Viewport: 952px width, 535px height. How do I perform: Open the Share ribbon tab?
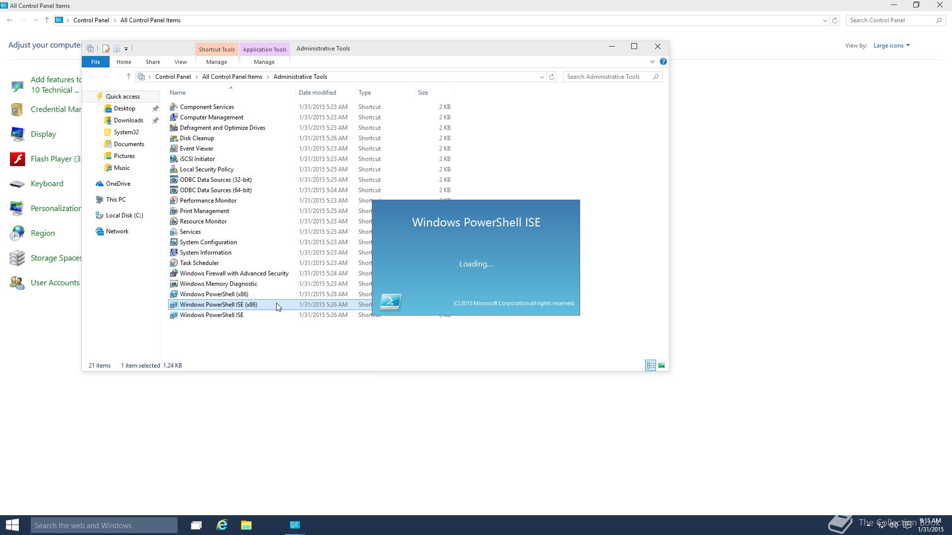click(153, 62)
